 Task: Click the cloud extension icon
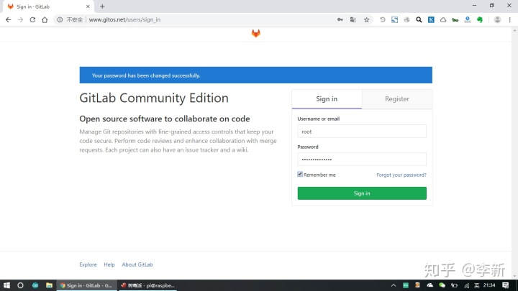point(443,20)
